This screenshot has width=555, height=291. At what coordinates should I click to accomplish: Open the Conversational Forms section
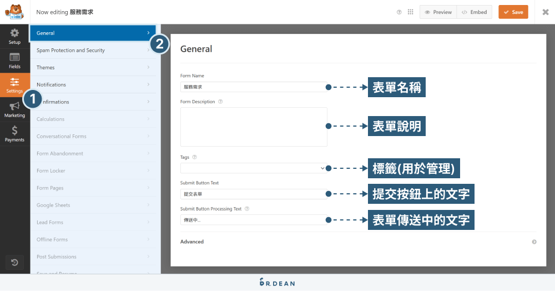tap(93, 136)
